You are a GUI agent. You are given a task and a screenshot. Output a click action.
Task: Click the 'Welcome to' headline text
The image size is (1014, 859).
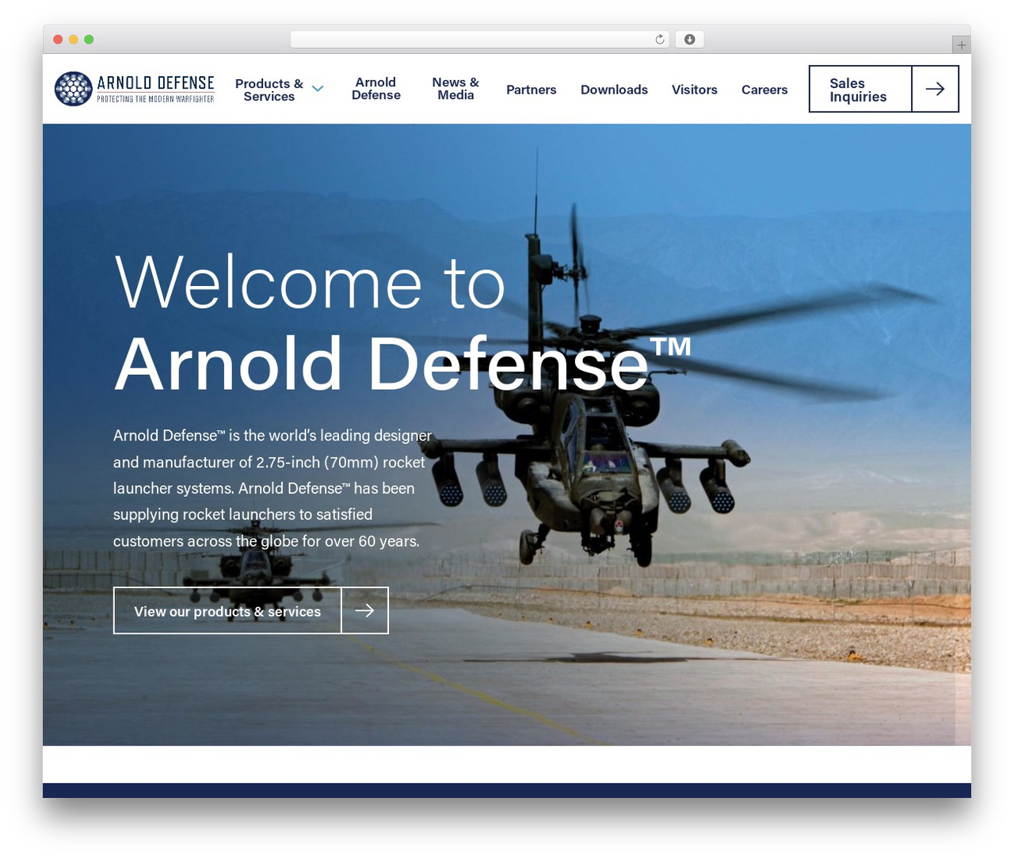[x=310, y=283]
